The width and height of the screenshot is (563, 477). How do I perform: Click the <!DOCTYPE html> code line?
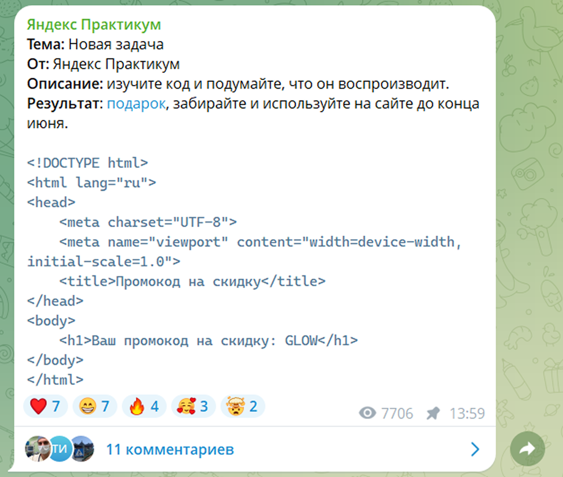tap(88, 163)
